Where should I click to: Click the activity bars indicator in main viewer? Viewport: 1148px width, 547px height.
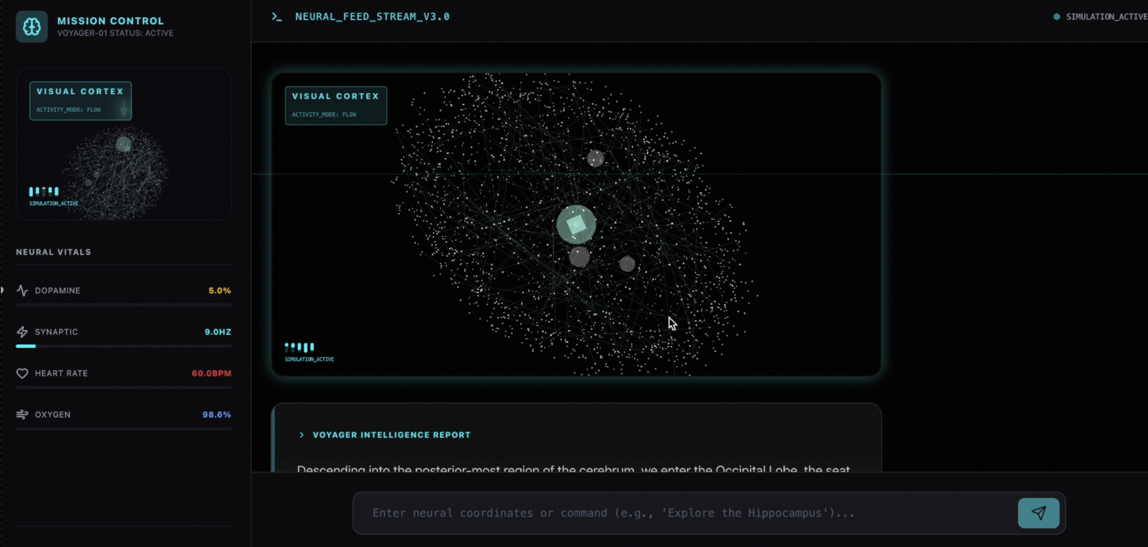click(299, 347)
